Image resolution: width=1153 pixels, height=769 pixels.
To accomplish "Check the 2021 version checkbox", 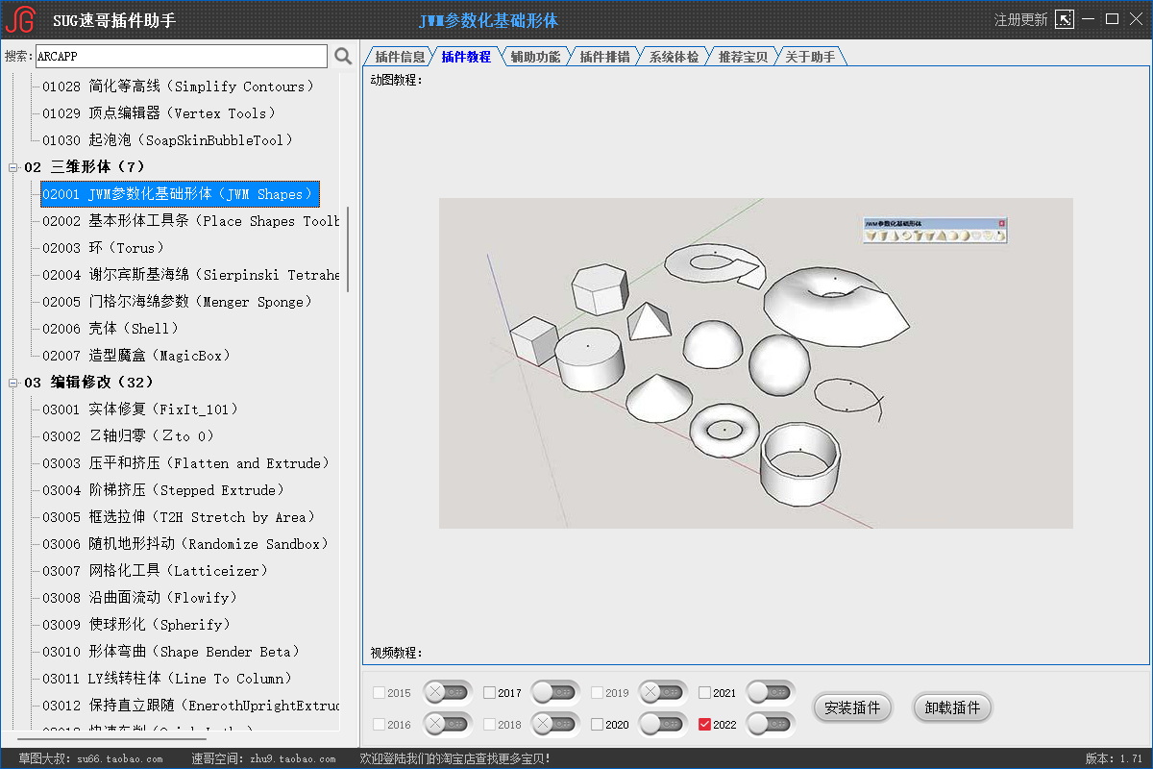I will (x=704, y=693).
